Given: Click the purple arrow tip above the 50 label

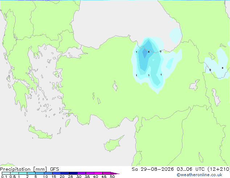Looking at the screenshot, I should (x=115, y=173).
